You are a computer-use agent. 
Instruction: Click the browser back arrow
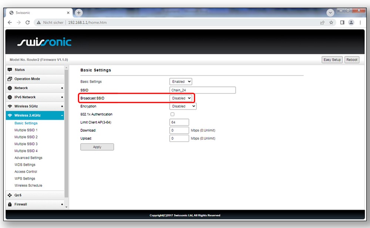10,23
